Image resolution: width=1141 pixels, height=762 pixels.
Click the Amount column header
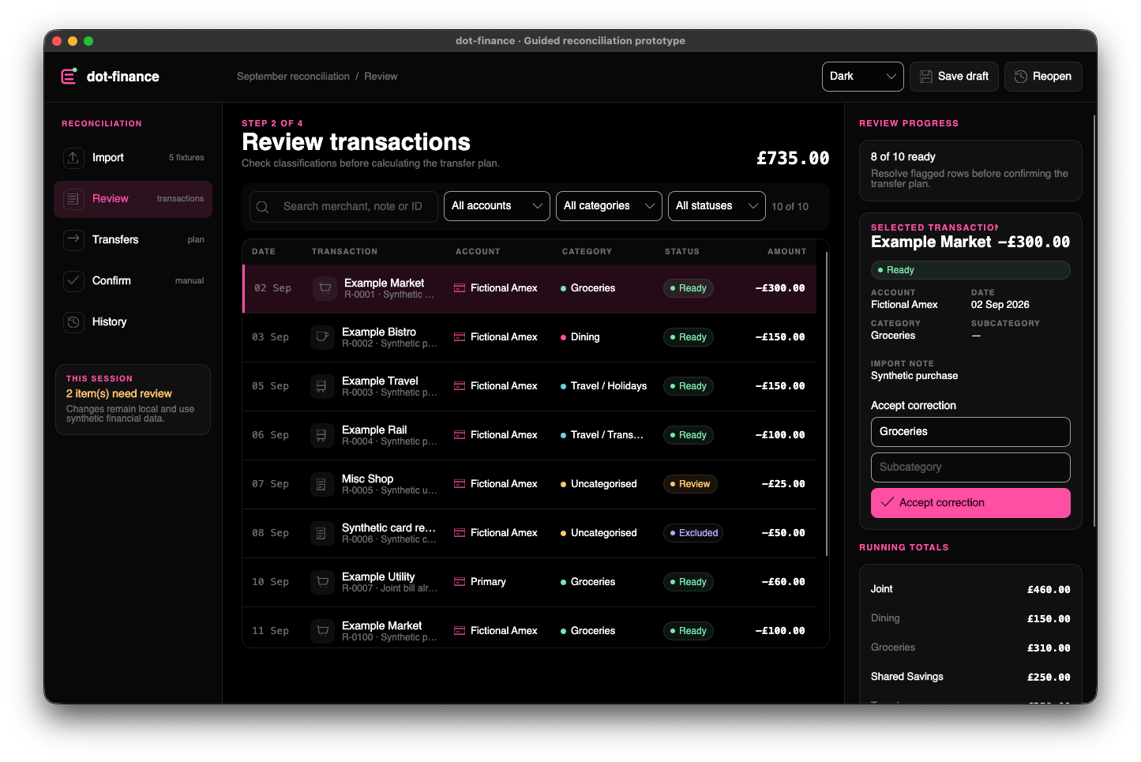[x=787, y=252]
